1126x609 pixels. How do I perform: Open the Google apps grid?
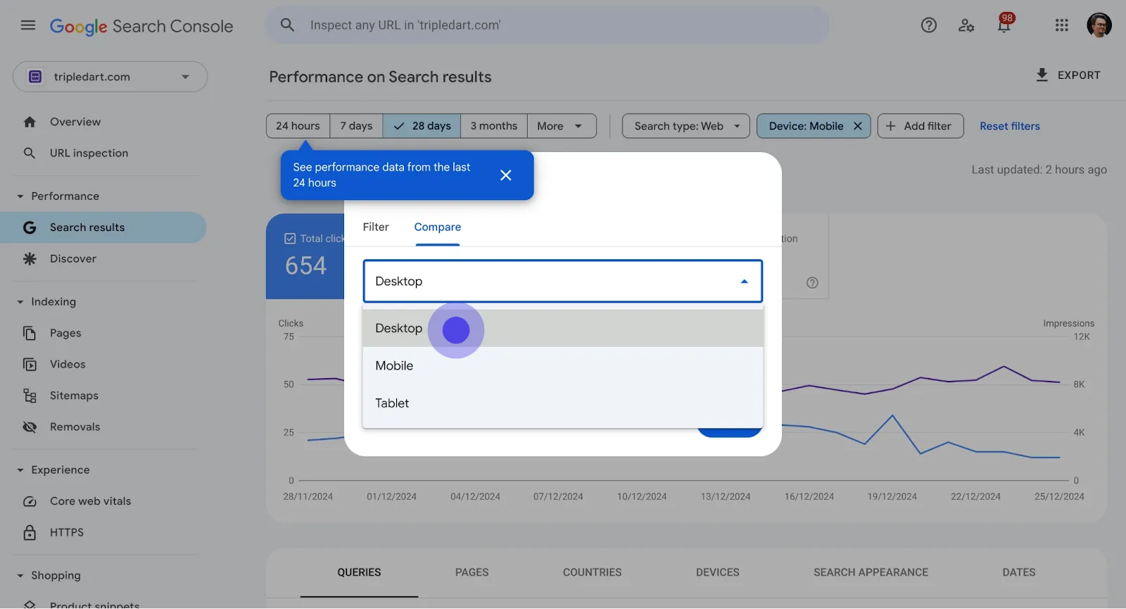[x=1062, y=25]
